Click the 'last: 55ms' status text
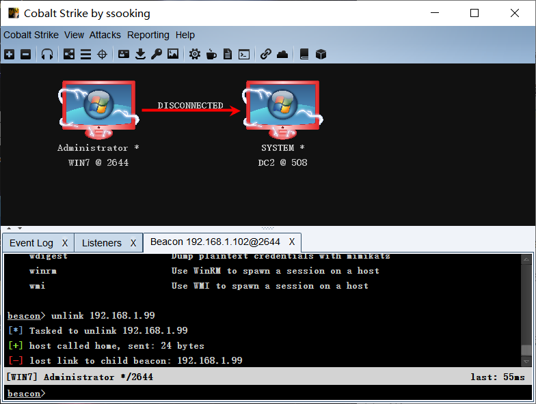 point(498,377)
